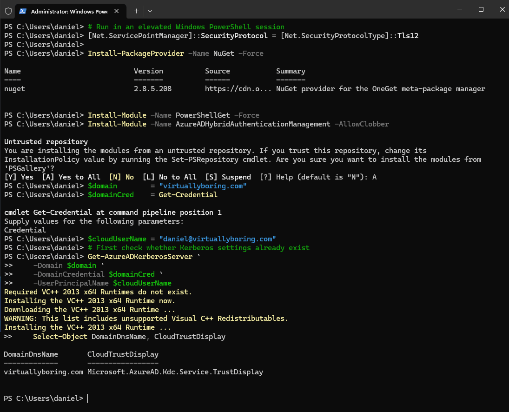Image resolution: width=509 pixels, height=412 pixels.
Task: Click the Install-PackageProvider command text
Action: tap(136, 53)
